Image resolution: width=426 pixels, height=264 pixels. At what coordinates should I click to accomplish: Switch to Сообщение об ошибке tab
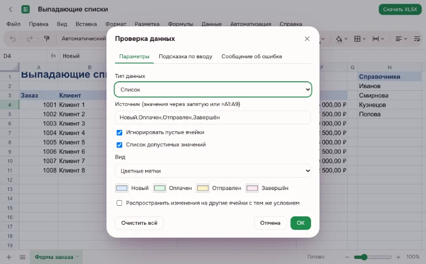252,57
